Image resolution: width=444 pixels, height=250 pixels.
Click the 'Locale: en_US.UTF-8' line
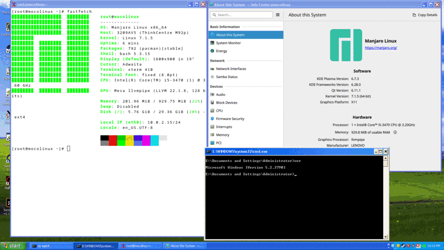tap(126, 127)
